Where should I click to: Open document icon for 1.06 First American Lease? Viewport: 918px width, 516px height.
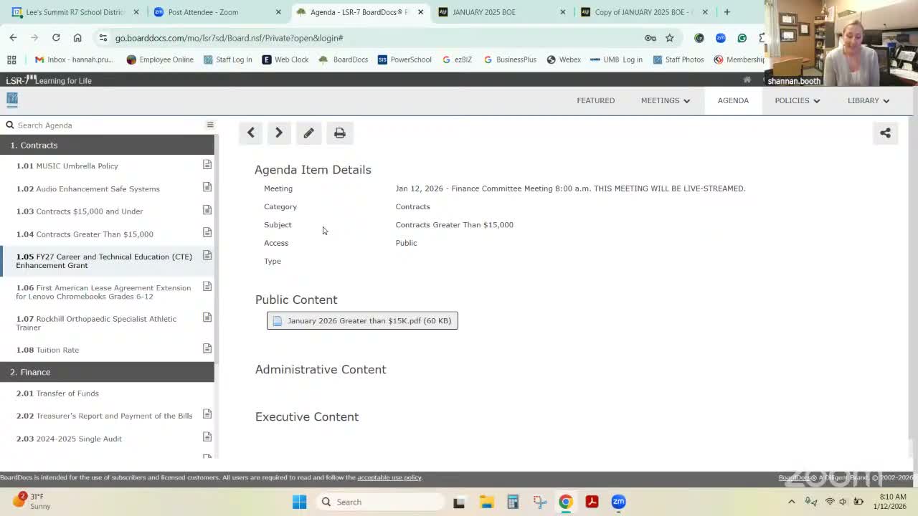[x=207, y=287]
